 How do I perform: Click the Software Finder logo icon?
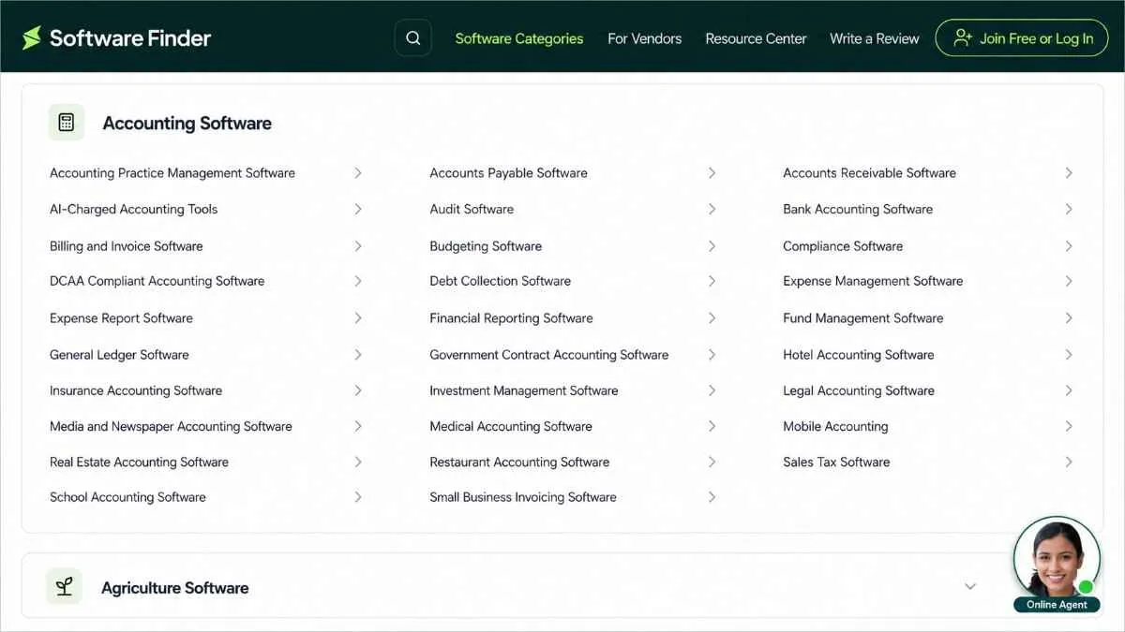coord(32,38)
